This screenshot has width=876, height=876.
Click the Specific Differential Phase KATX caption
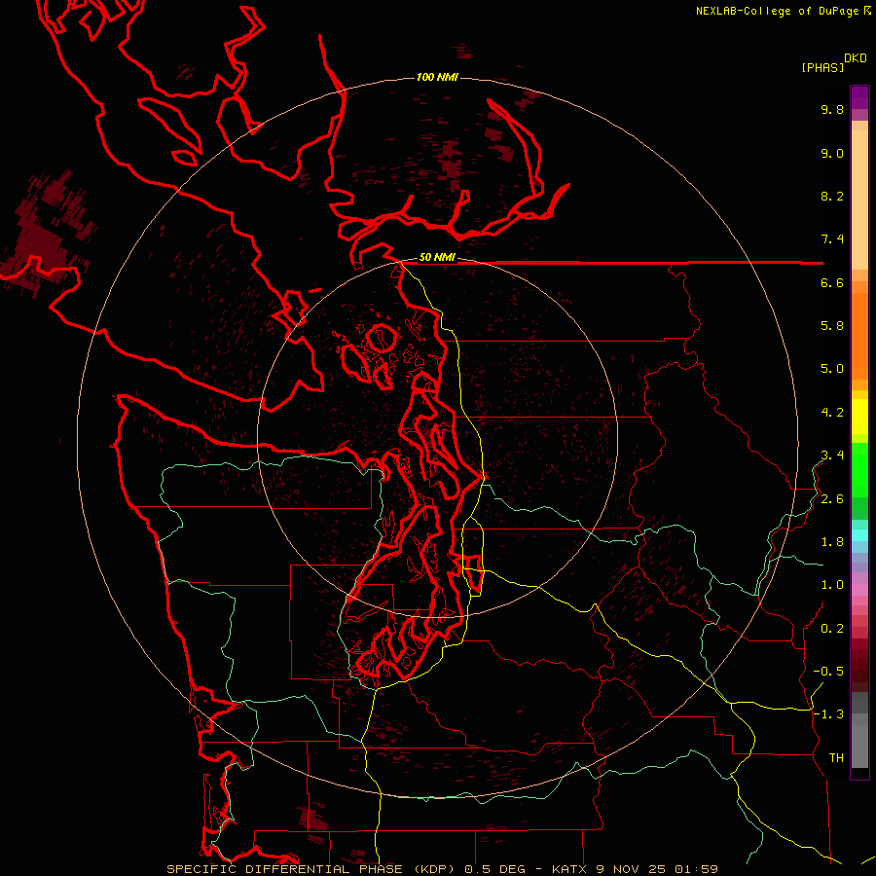[x=443, y=869]
